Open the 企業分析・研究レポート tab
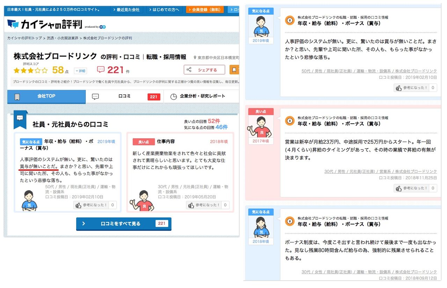The image size is (447, 288). pyautogui.click(x=201, y=96)
